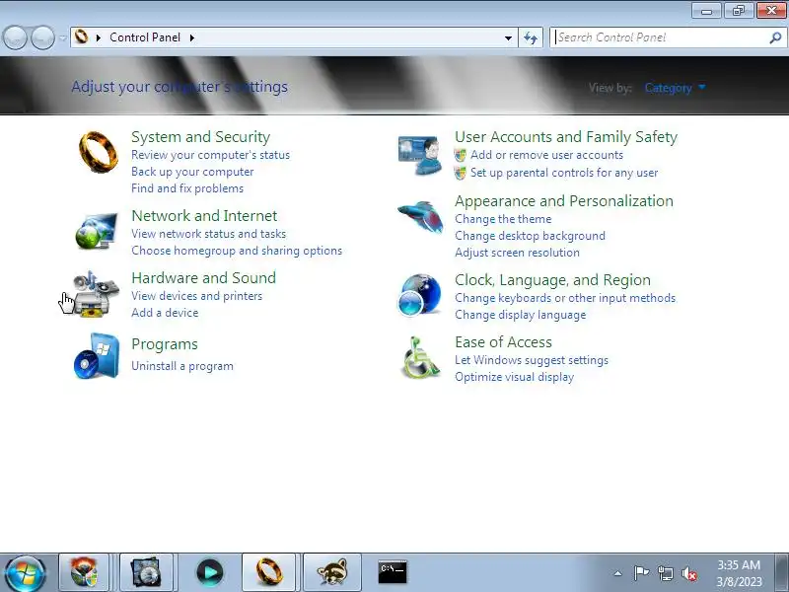Open Network and Internet heading

point(204,216)
